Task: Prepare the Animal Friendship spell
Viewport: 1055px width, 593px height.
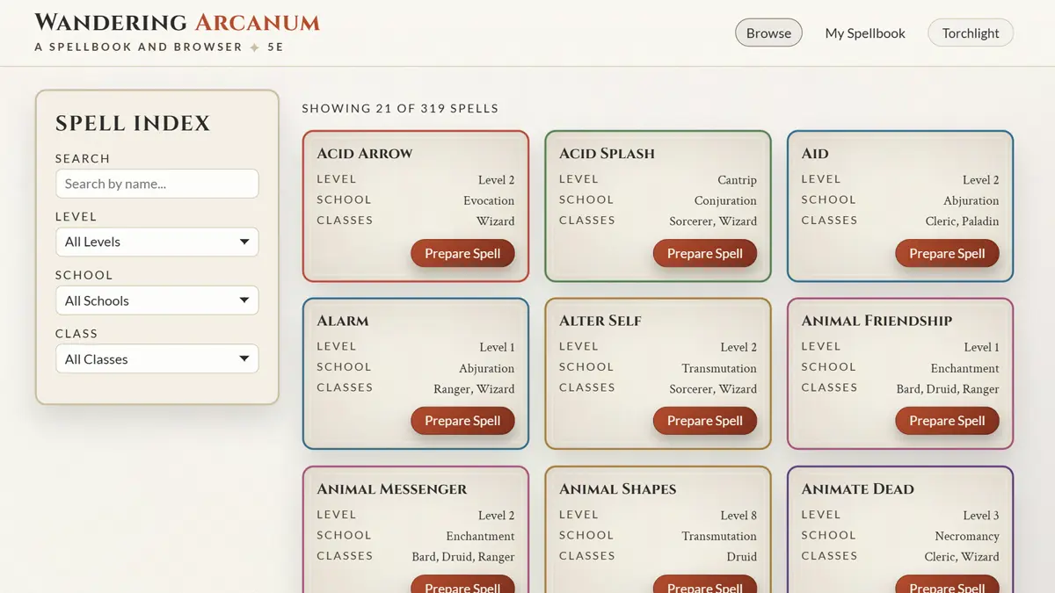Action: click(x=947, y=421)
